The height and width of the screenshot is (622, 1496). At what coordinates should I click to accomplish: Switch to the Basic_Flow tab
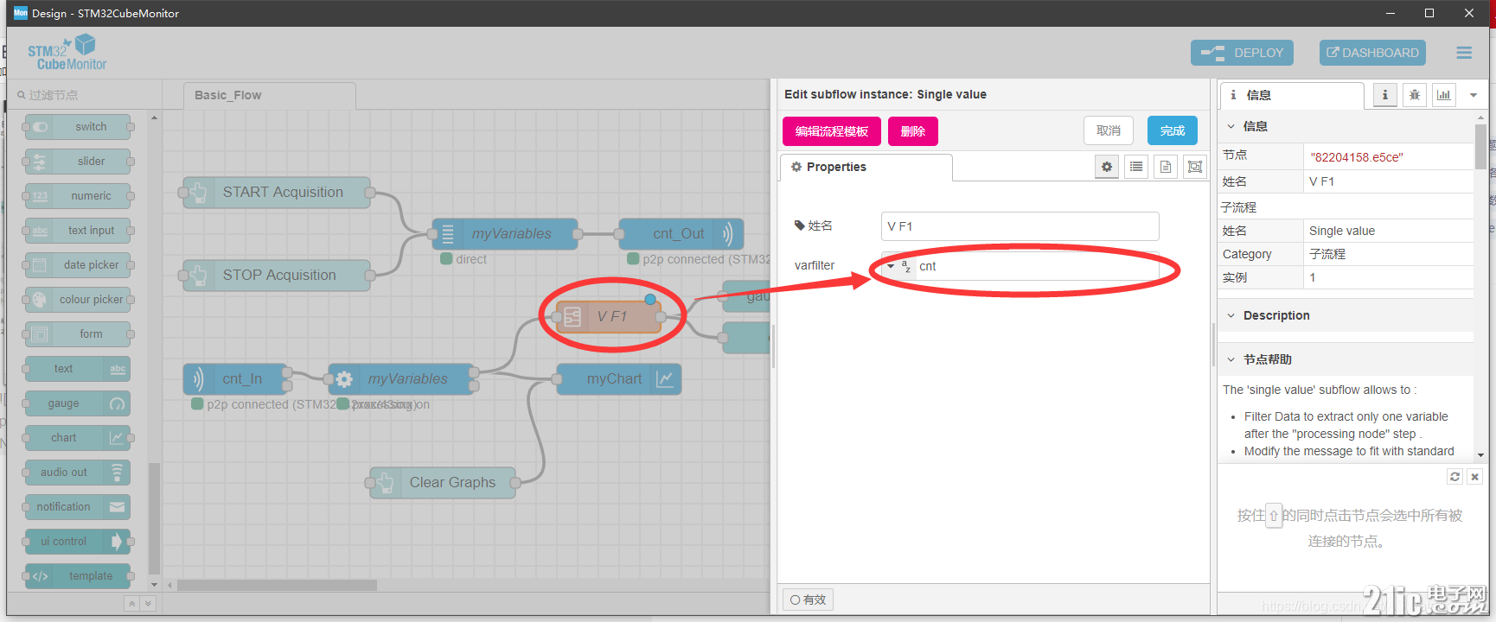(x=269, y=96)
